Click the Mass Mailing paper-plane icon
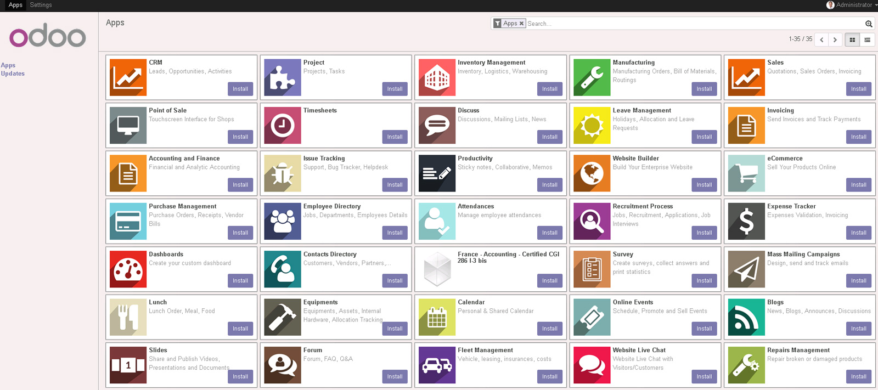This screenshot has width=878, height=390. pos(746,269)
